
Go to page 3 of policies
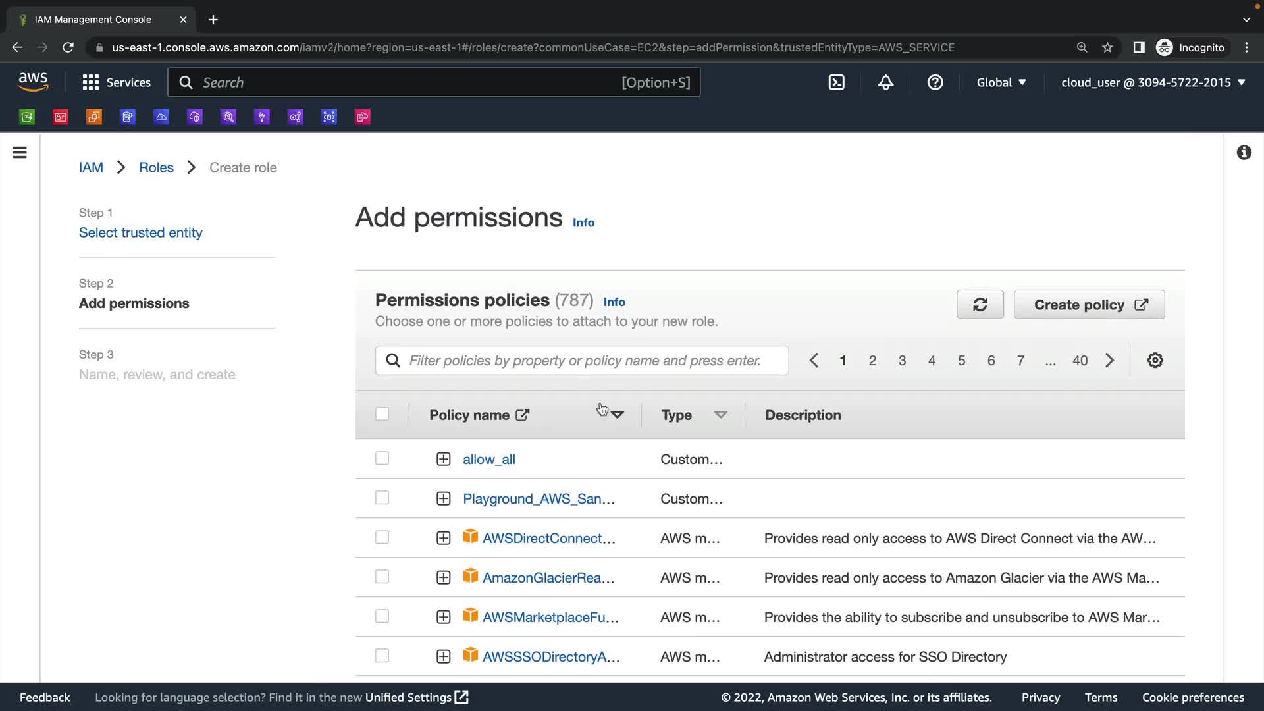[x=902, y=361]
